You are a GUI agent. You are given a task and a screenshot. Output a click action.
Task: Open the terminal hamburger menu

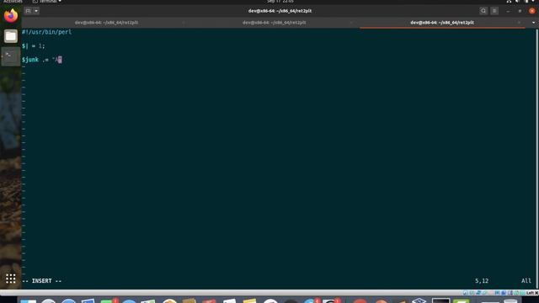(x=494, y=11)
